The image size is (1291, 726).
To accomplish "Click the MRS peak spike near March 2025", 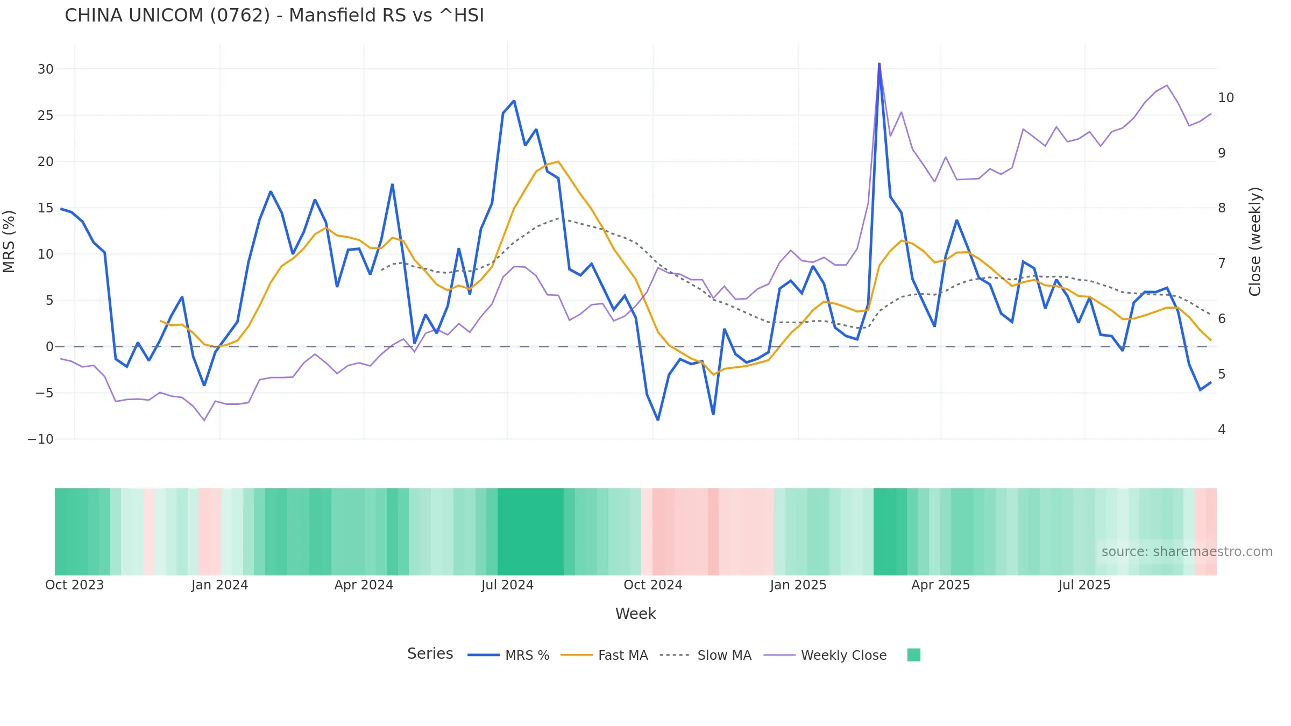I will 879,65.
